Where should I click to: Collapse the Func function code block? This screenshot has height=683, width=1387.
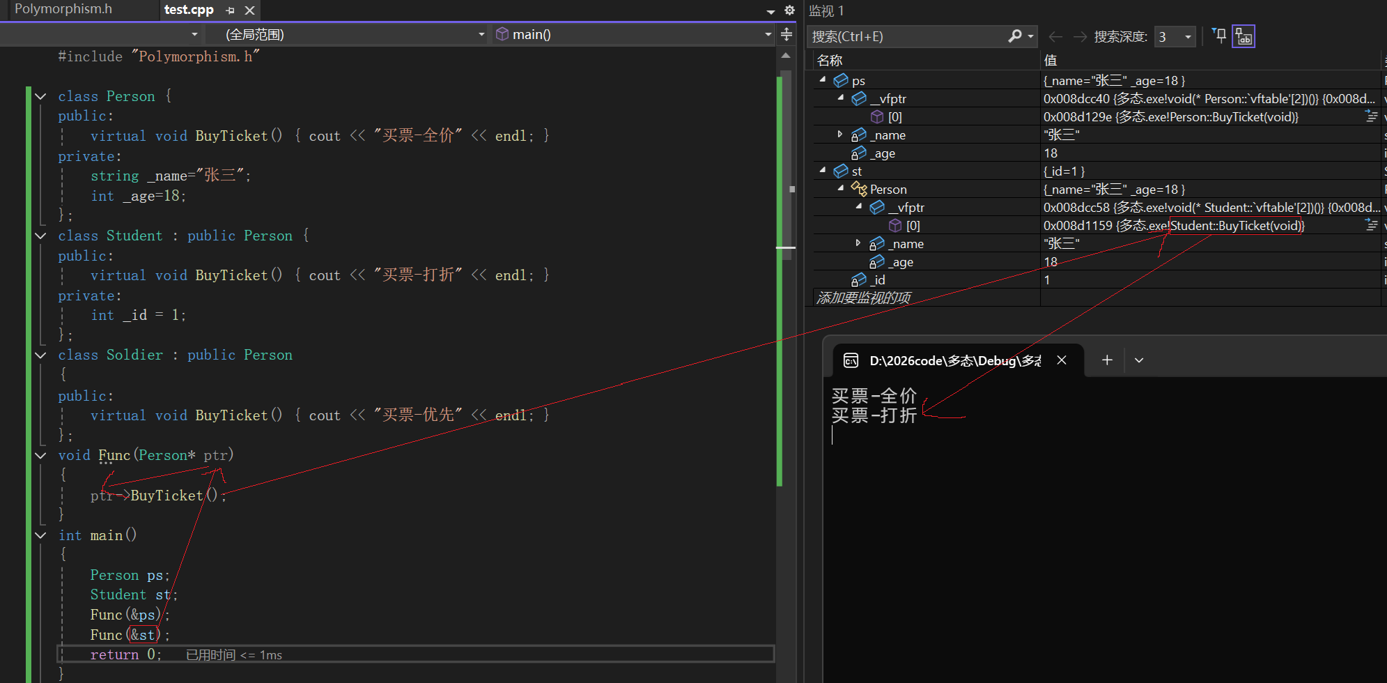pyautogui.click(x=40, y=455)
